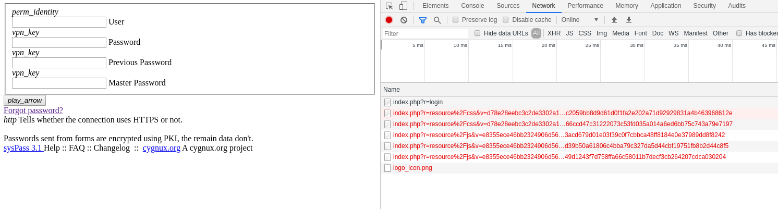Screen dimensions: 778x209
Task: Check Has blocked cookies checkbox
Action: 739,33
